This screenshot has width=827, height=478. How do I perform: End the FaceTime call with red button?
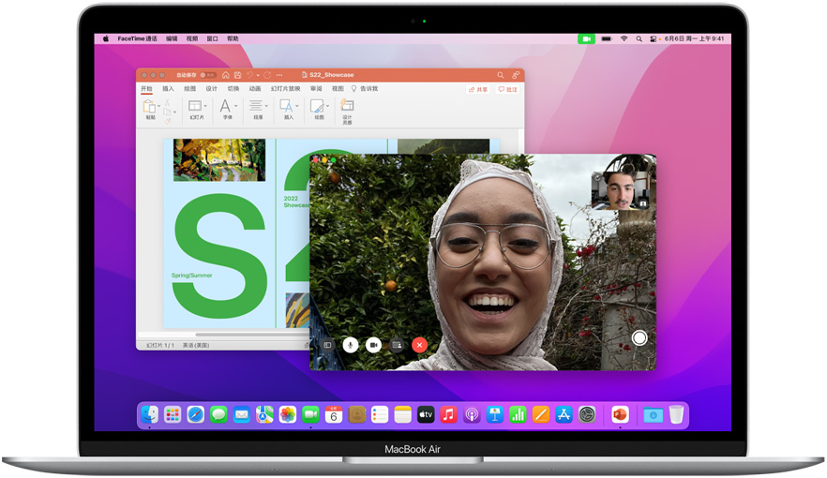[419, 345]
